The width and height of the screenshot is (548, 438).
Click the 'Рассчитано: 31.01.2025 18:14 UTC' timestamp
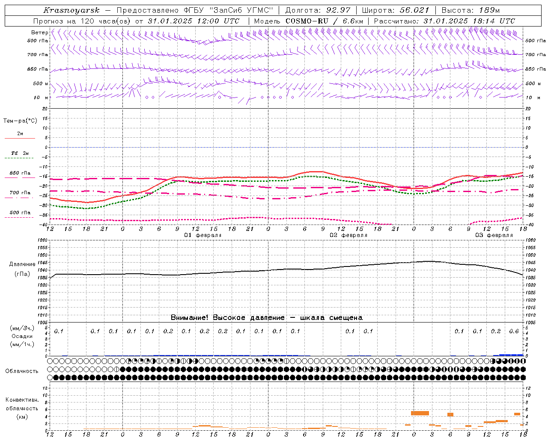coord(444,21)
